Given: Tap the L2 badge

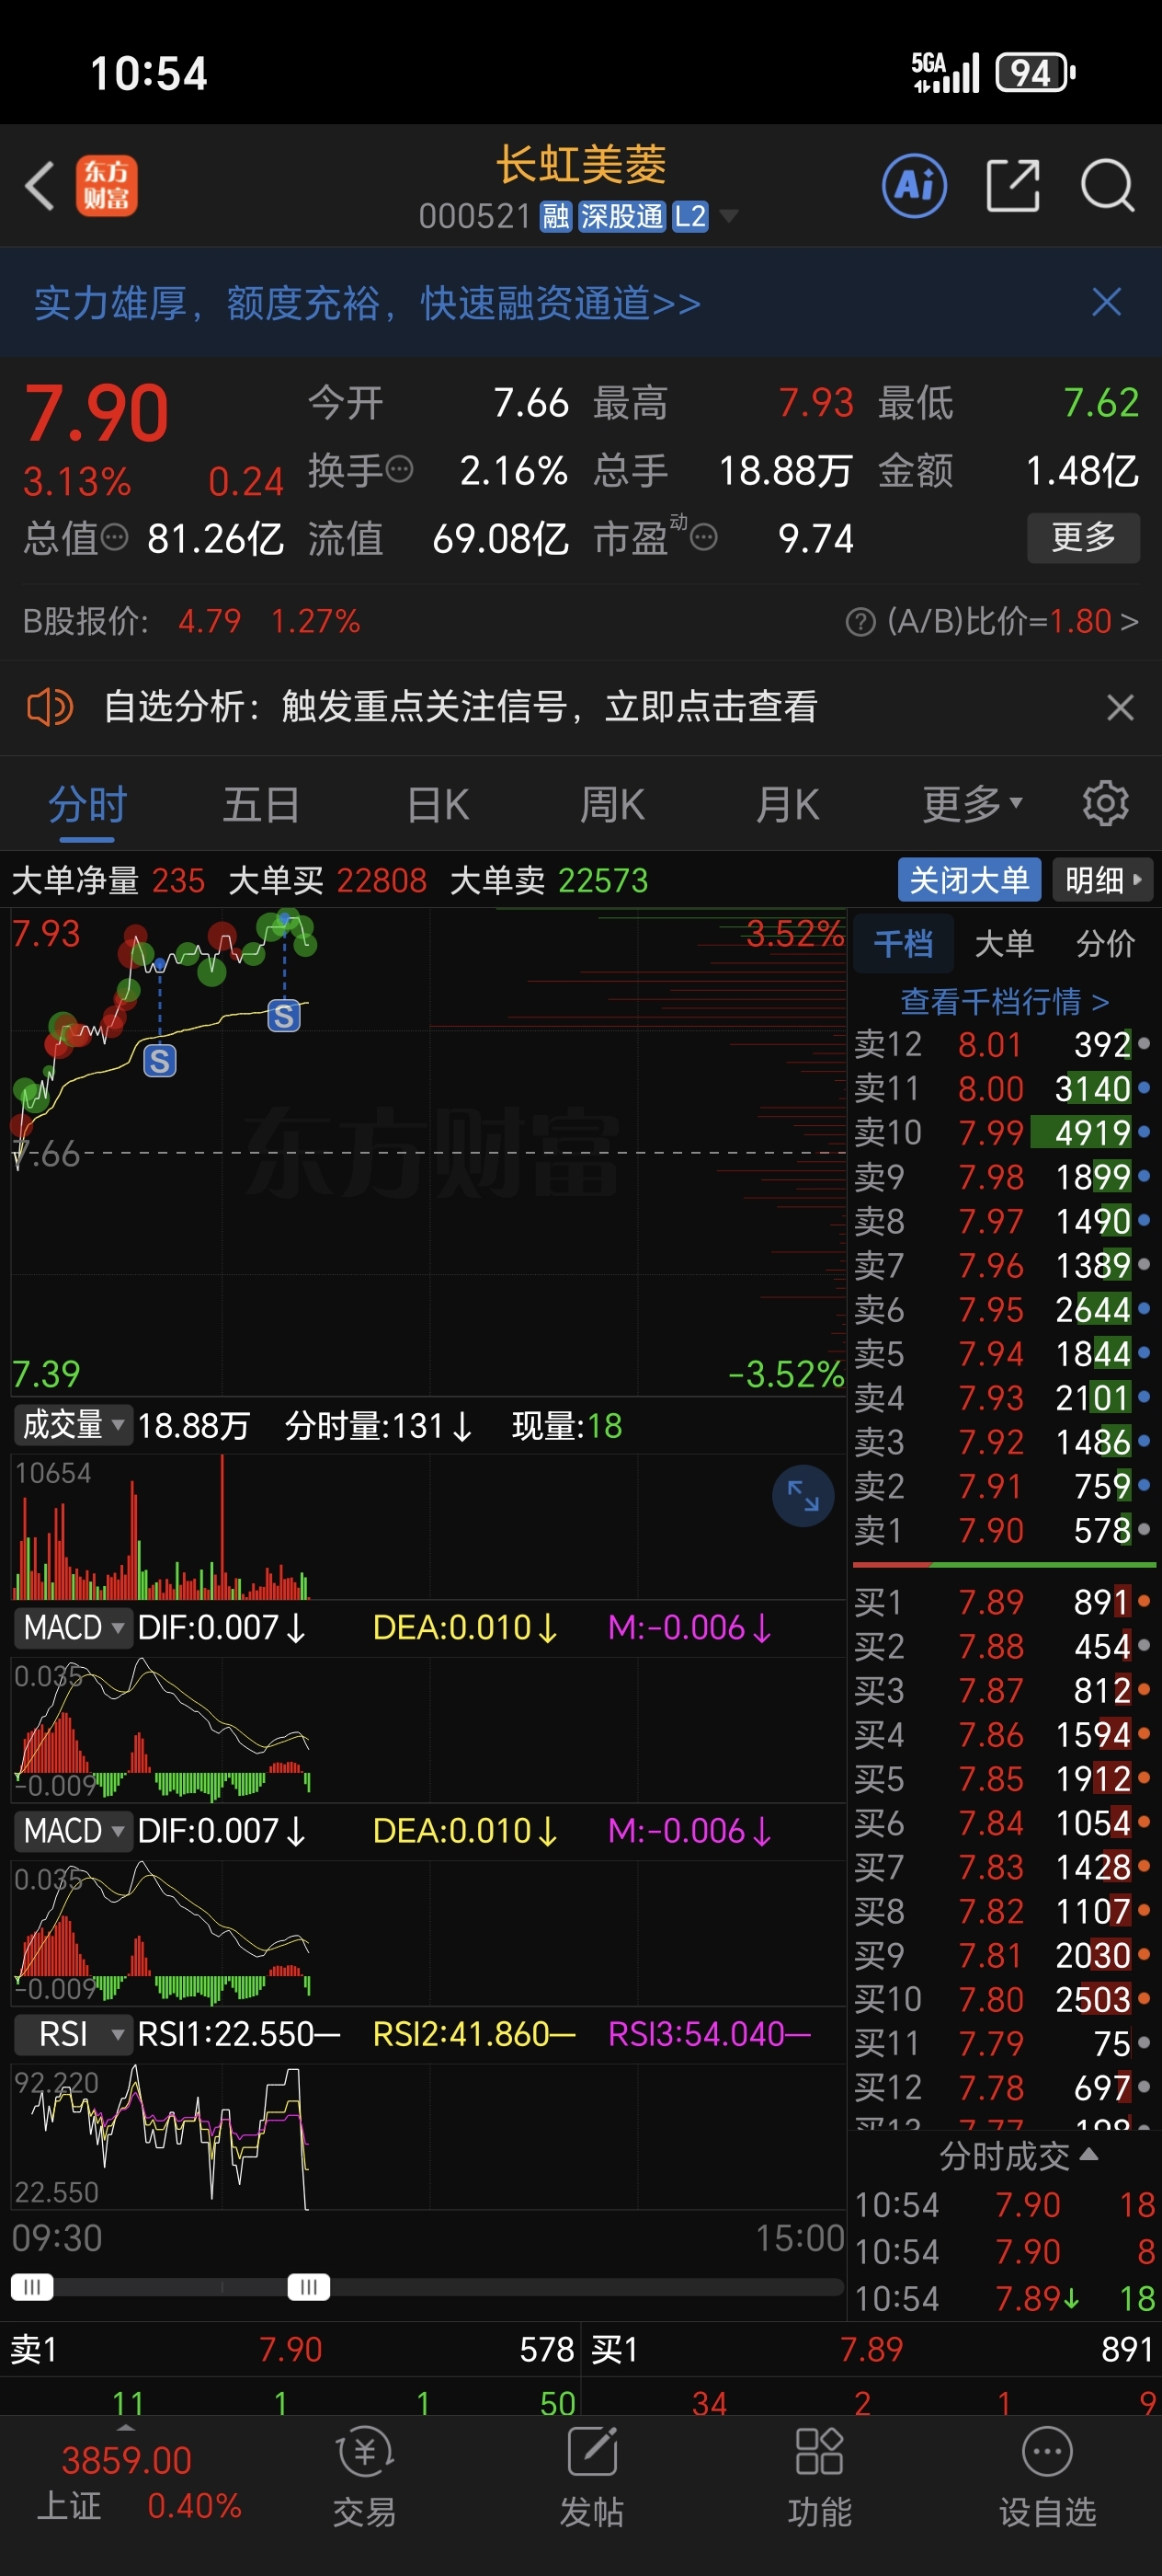Looking at the screenshot, I should 690,216.
